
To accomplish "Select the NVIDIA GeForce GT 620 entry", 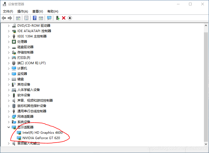I will point(41,138).
